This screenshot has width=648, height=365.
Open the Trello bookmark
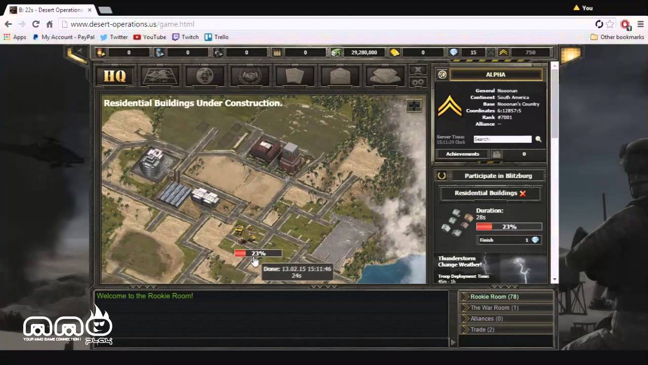[217, 37]
